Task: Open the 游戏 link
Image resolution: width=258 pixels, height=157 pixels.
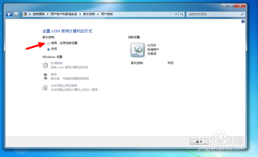Action: [54, 74]
